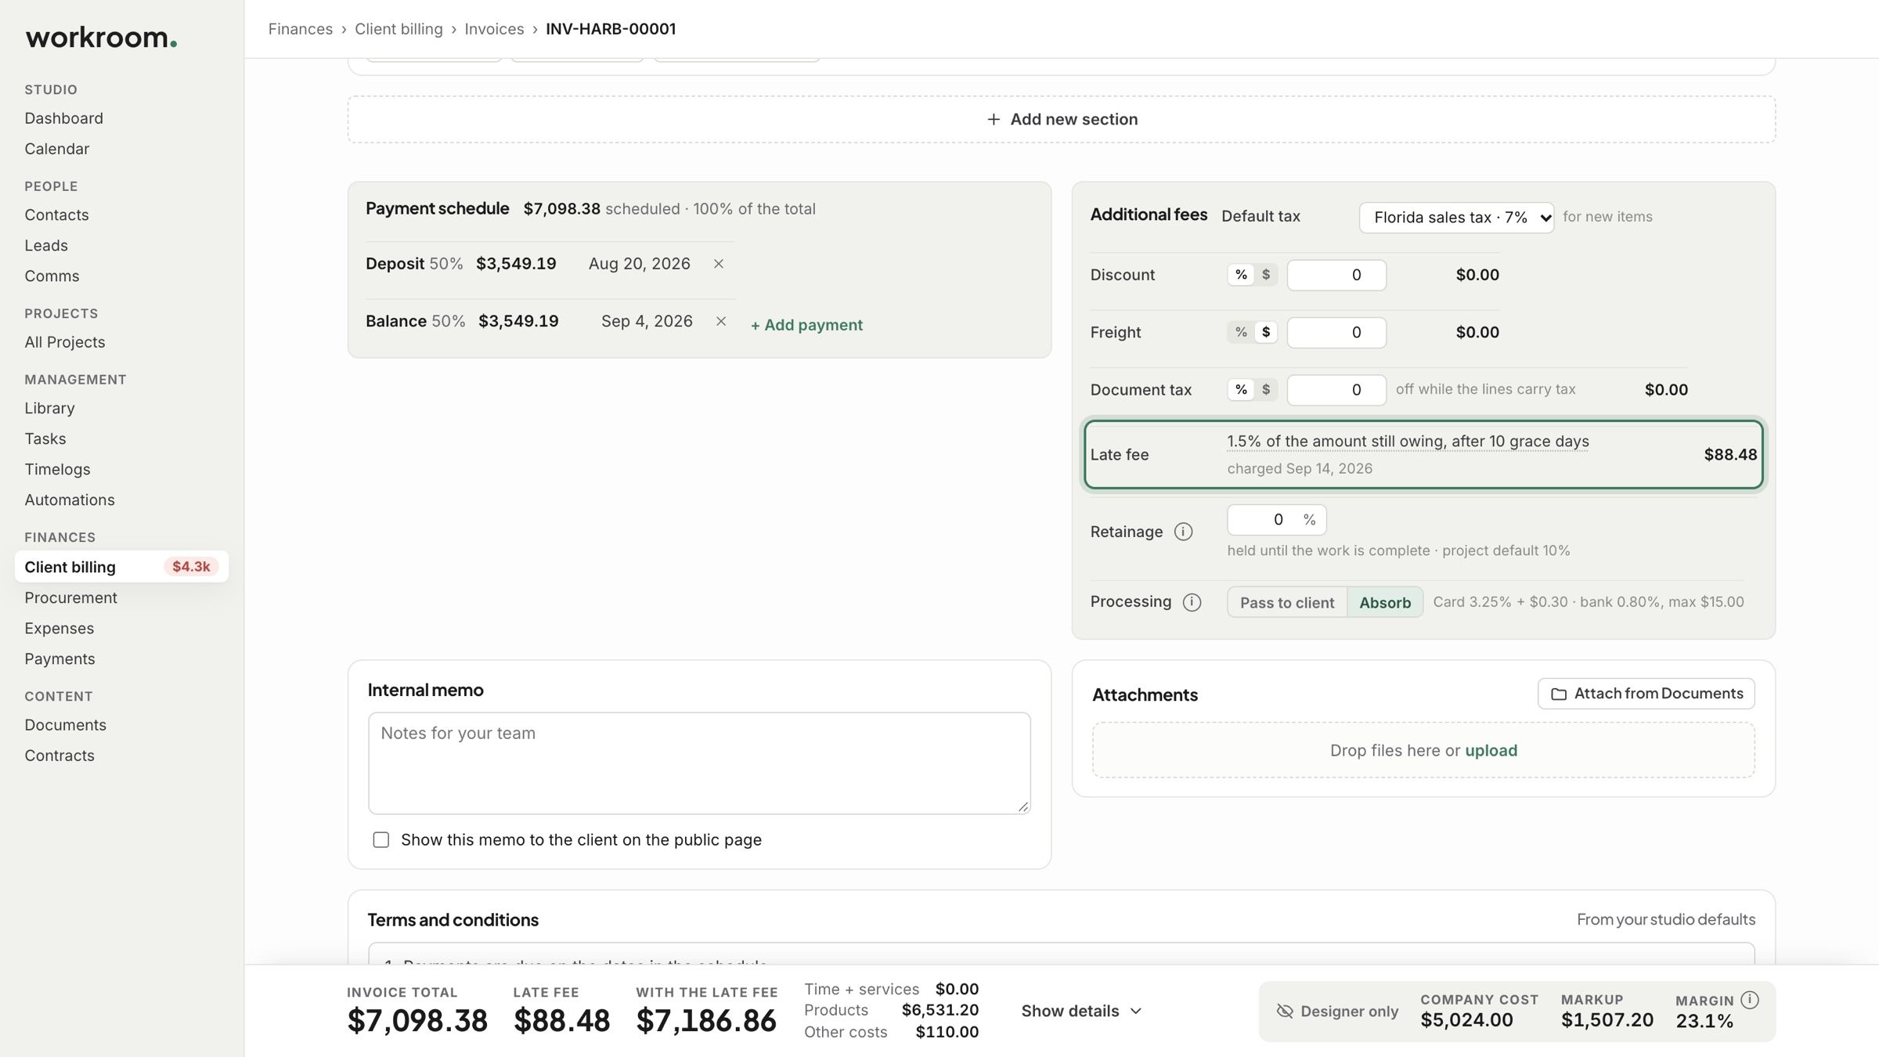This screenshot has width=1879, height=1057.
Task: Click From your studio defaults text
Action: pos(1665,919)
